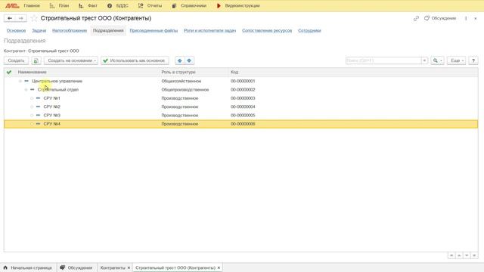Viewport: 484px width, 272px height.
Task: Open help with the question mark button
Action: [473, 60]
